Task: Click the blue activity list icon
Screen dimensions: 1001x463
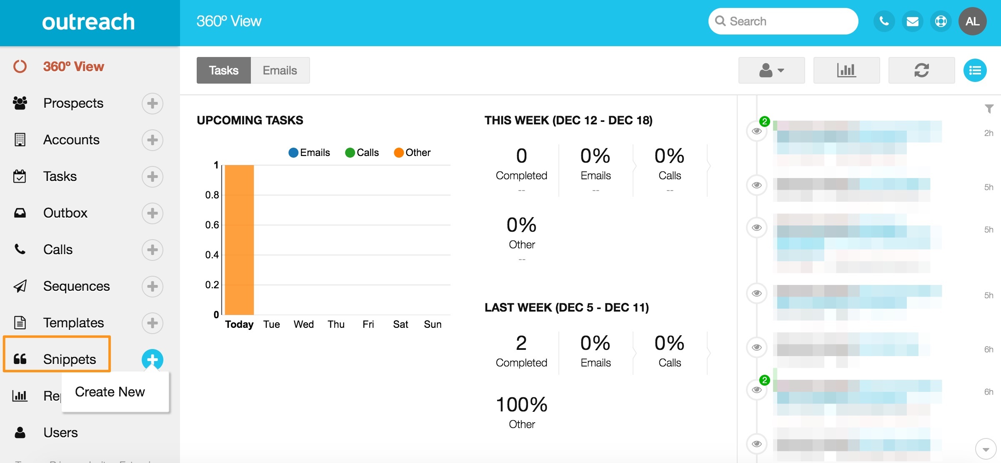Action: pyautogui.click(x=975, y=70)
